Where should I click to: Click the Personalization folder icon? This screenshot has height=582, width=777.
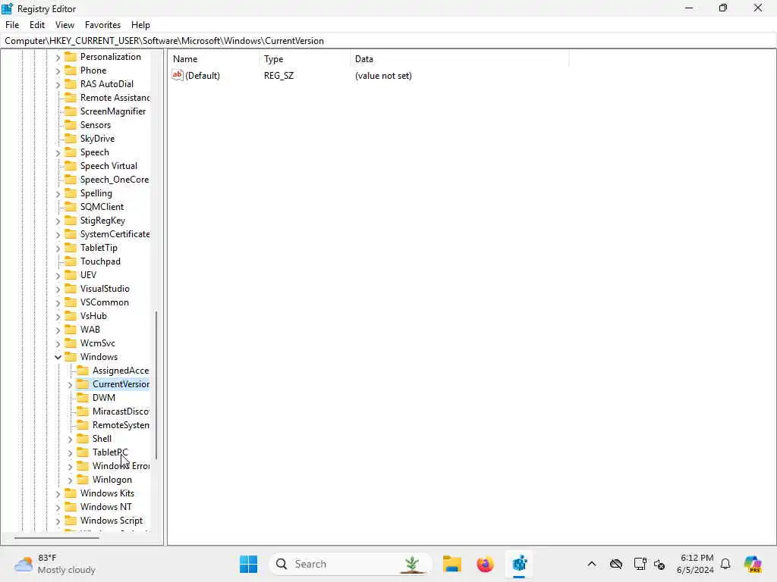[x=71, y=56]
